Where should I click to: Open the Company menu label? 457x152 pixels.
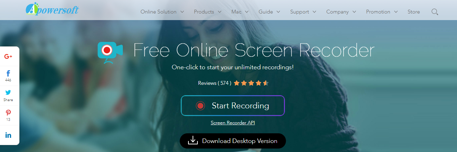pos(337,12)
